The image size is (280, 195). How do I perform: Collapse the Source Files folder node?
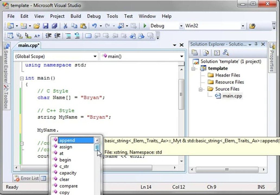pos(201,89)
